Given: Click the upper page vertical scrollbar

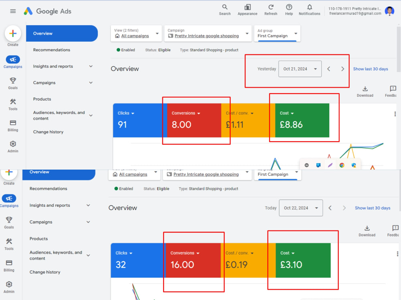Looking at the screenshot, I should [399, 48].
